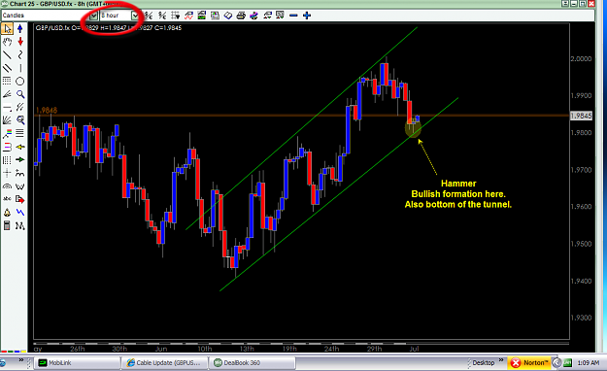The height and width of the screenshot is (371, 607).
Task: Click the grid settings toolbar icon
Action: (x=176, y=16)
